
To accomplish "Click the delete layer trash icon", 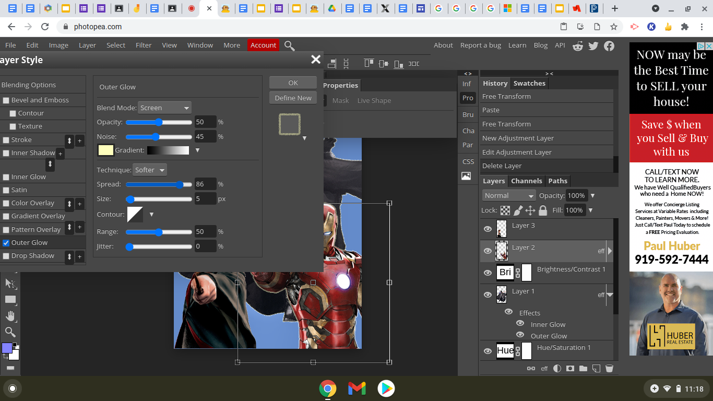I will tap(609, 368).
